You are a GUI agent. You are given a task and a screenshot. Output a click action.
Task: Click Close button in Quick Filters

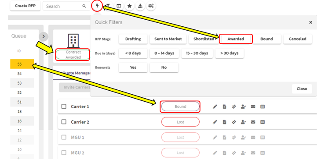[x=302, y=89]
